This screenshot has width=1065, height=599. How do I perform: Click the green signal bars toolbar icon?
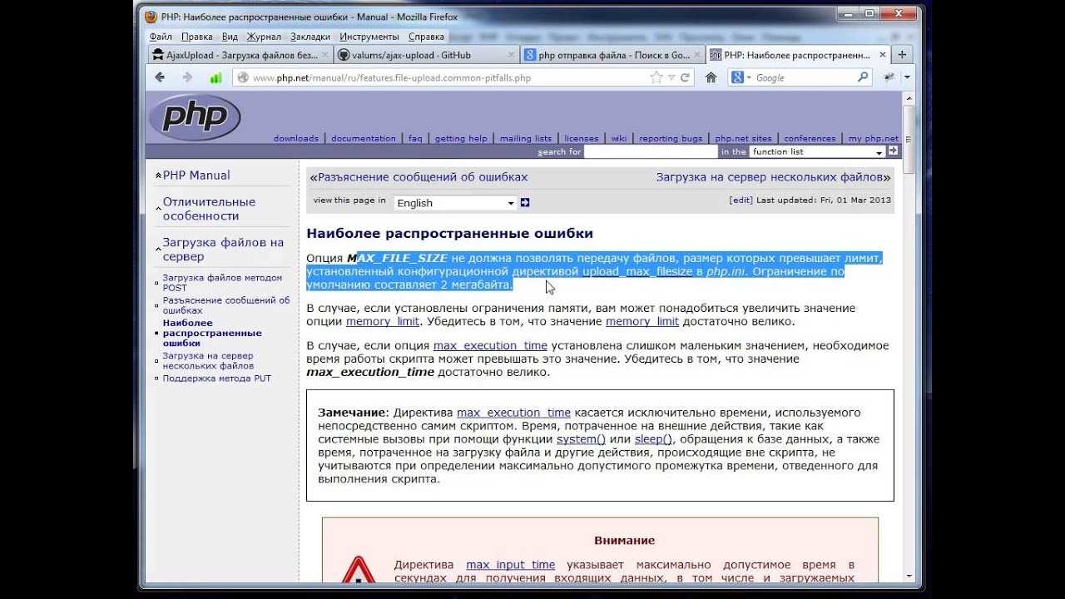[215, 77]
